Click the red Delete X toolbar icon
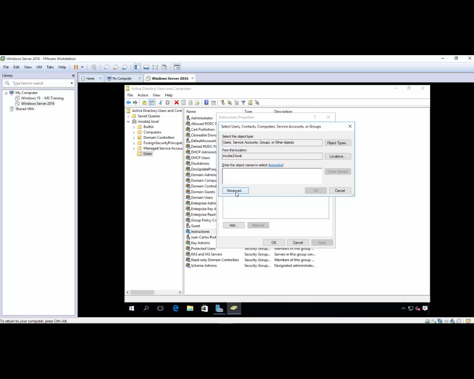Screen dimensions: 474x379 pyautogui.click(x=177, y=103)
